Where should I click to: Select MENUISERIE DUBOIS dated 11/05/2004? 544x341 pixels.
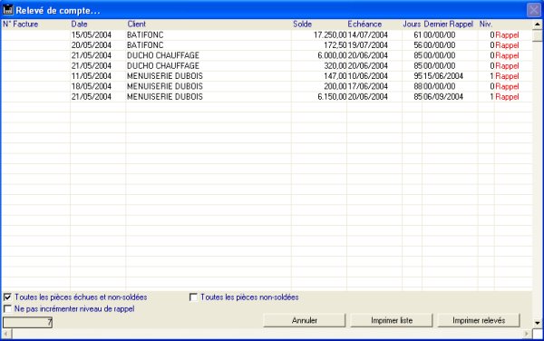pos(165,76)
